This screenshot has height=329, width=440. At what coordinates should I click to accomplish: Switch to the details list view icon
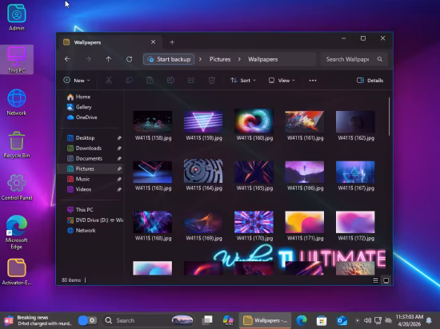coord(375,280)
